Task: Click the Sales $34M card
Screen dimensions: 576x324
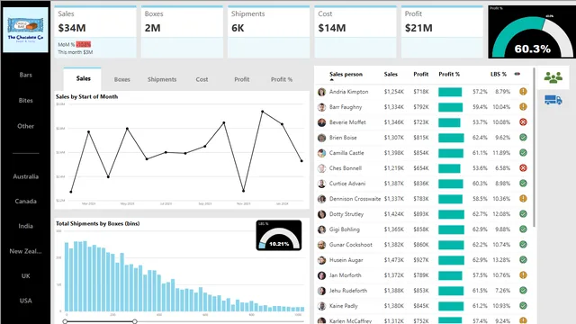Action: (95, 32)
